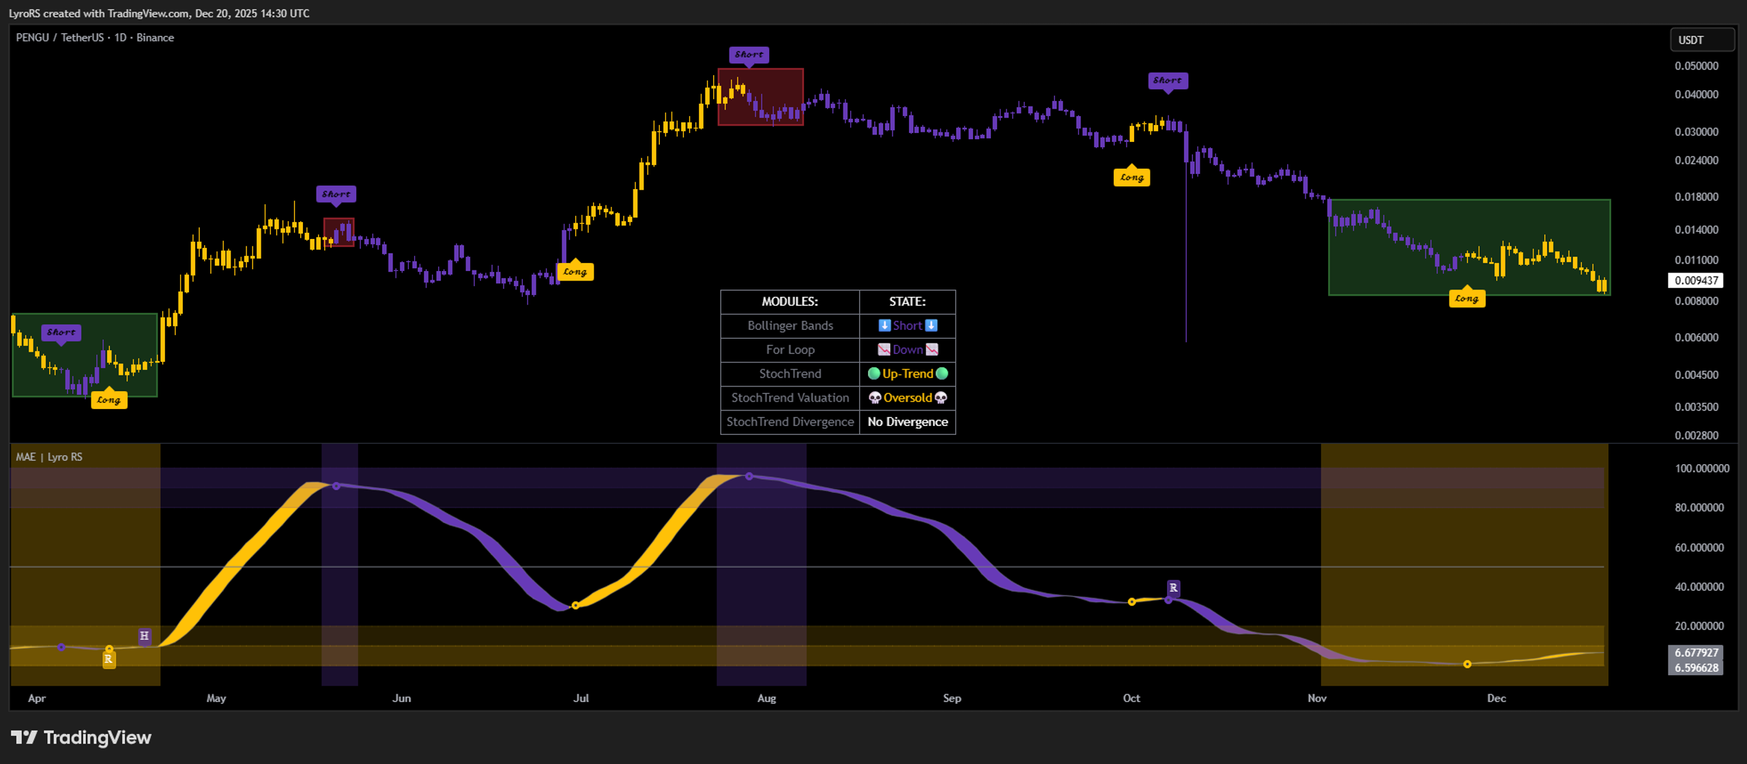Viewport: 1747px width, 764px height.
Task: Click the Up-Trend state text
Action: click(x=908, y=373)
